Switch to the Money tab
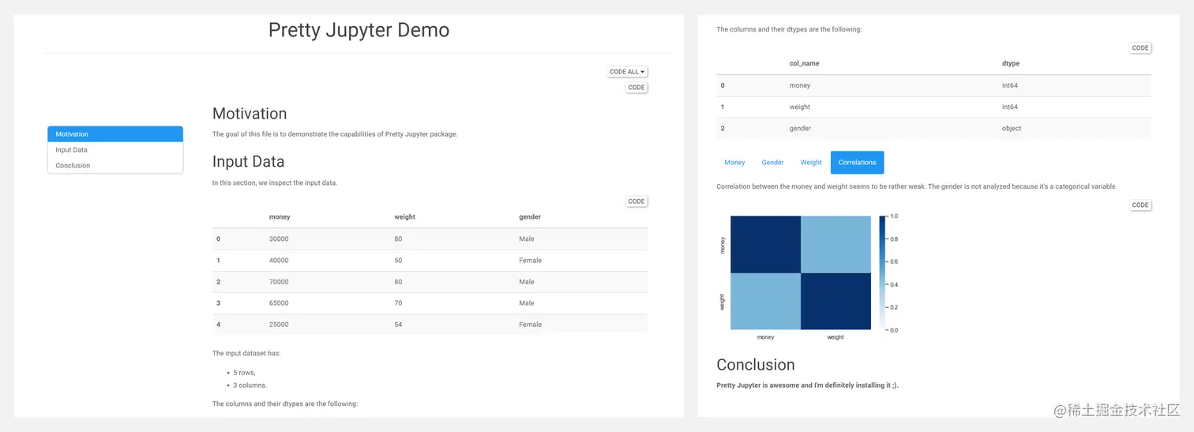This screenshot has height=432, width=1194. [x=734, y=163]
